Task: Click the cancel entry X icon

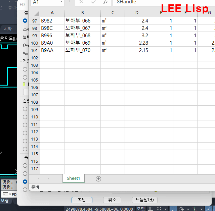Action: (81, 2)
